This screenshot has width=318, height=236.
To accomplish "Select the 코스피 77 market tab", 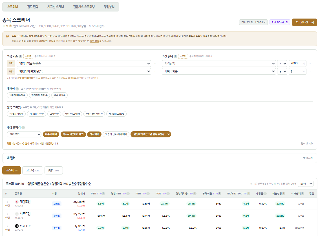I will pyautogui.click(x=12, y=170).
